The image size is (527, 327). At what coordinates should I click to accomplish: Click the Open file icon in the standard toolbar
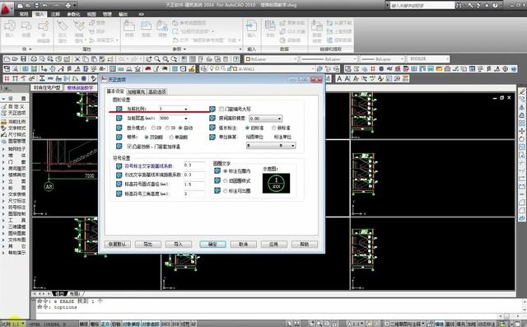[15, 59]
